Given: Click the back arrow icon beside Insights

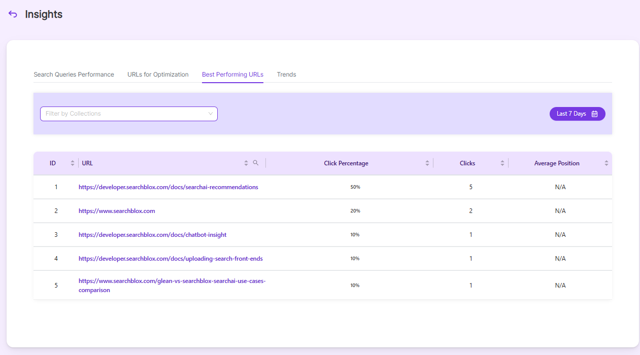Looking at the screenshot, I should [x=13, y=14].
